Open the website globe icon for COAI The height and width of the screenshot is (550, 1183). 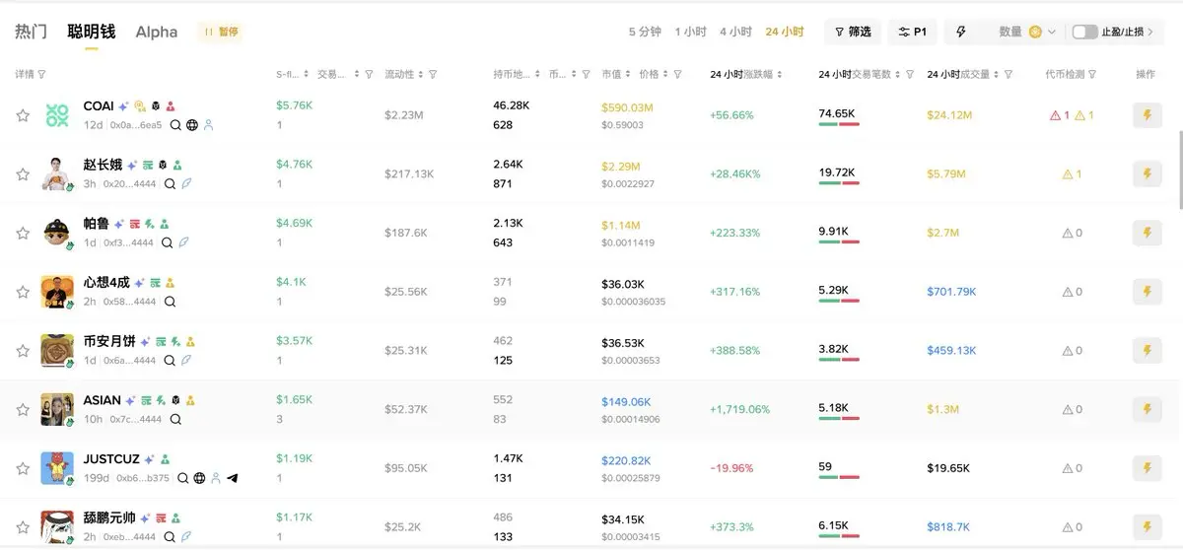point(192,125)
